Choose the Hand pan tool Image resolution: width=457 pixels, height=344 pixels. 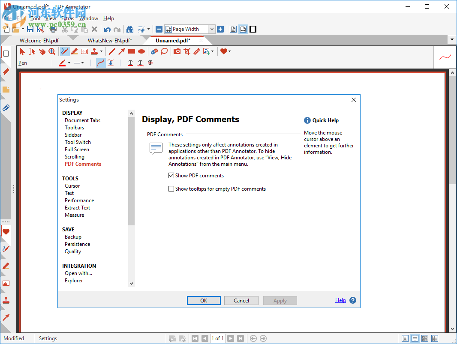coord(42,51)
